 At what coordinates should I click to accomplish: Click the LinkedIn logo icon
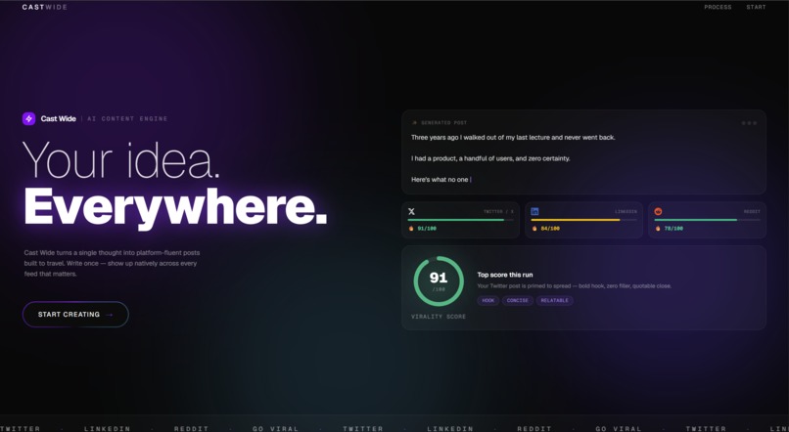[x=534, y=211]
